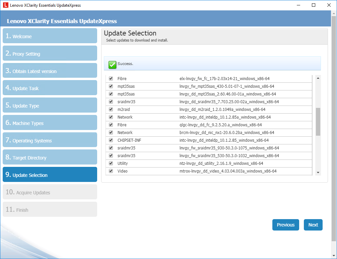337x259 pixels.
Task: Toggle the mpt35sas dd 2.60.46 checkbox
Action: click(111, 94)
